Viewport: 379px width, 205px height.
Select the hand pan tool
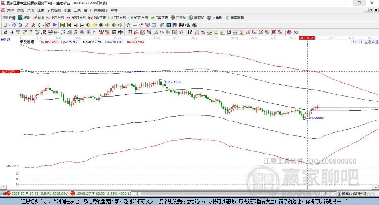point(128,25)
